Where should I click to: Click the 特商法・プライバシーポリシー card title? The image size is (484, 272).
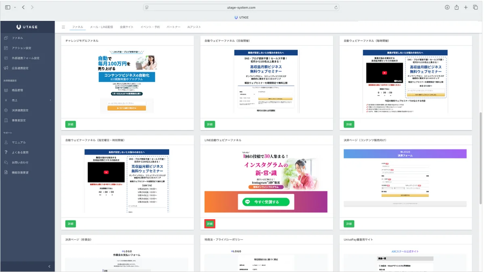(x=223, y=239)
